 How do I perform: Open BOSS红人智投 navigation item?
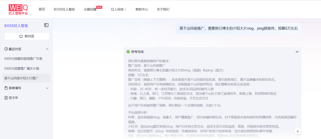coord(64,10)
